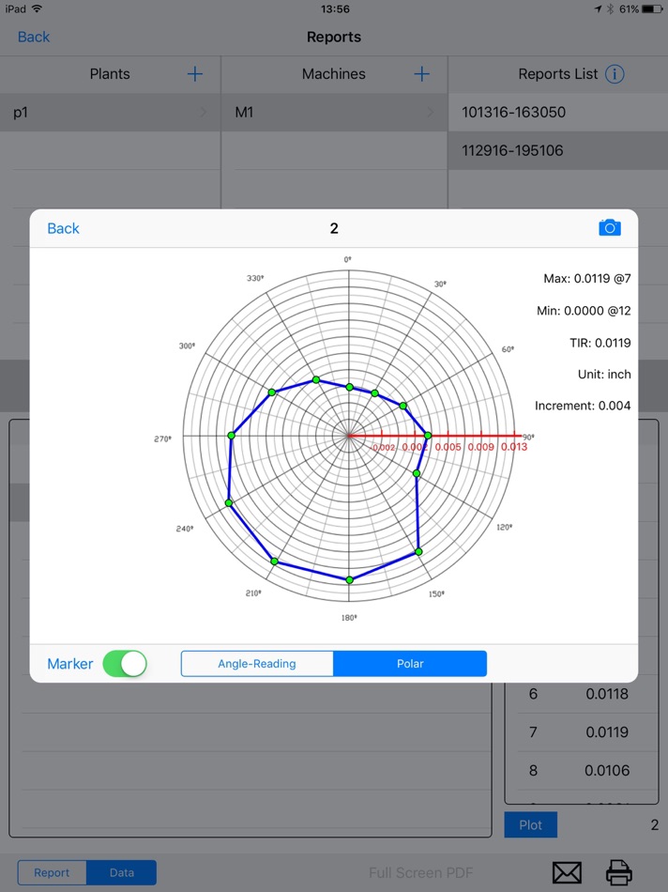Screen dimensions: 668x892
Task: Select the Data tab
Action: coord(122,872)
